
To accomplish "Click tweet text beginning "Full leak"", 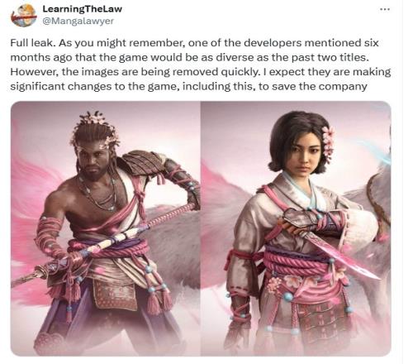I will click(201, 65).
